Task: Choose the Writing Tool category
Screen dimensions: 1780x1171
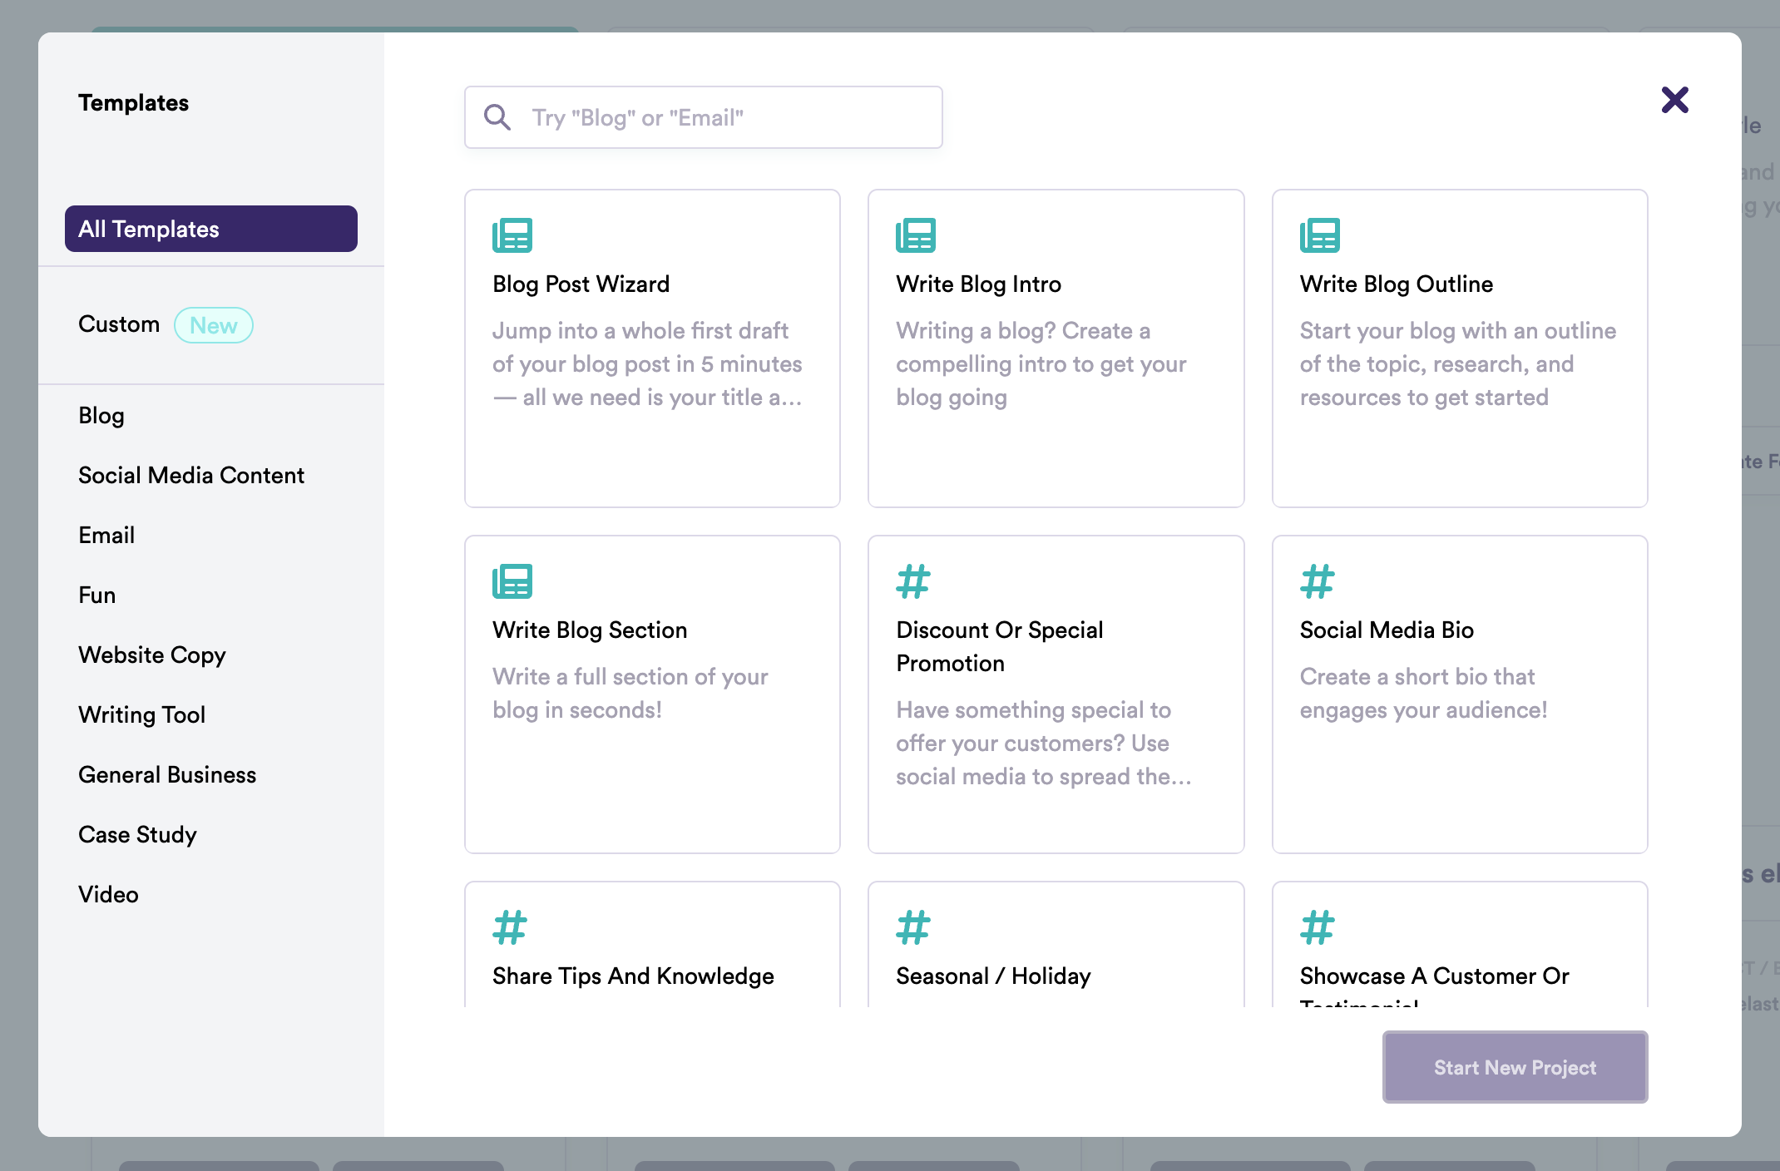Action: coord(141,714)
